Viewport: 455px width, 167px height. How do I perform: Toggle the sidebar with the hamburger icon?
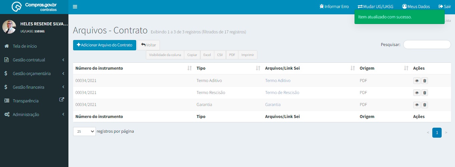[75, 7]
